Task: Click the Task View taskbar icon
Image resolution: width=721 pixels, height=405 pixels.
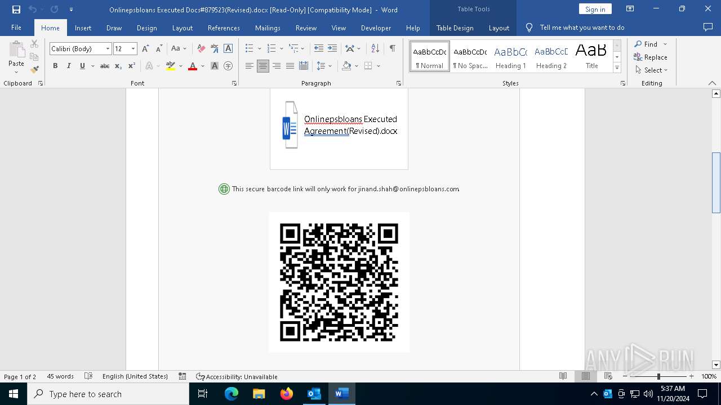Action: tap(203, 394)
